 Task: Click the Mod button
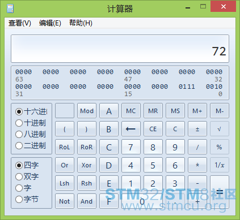[x=87, y=111]
